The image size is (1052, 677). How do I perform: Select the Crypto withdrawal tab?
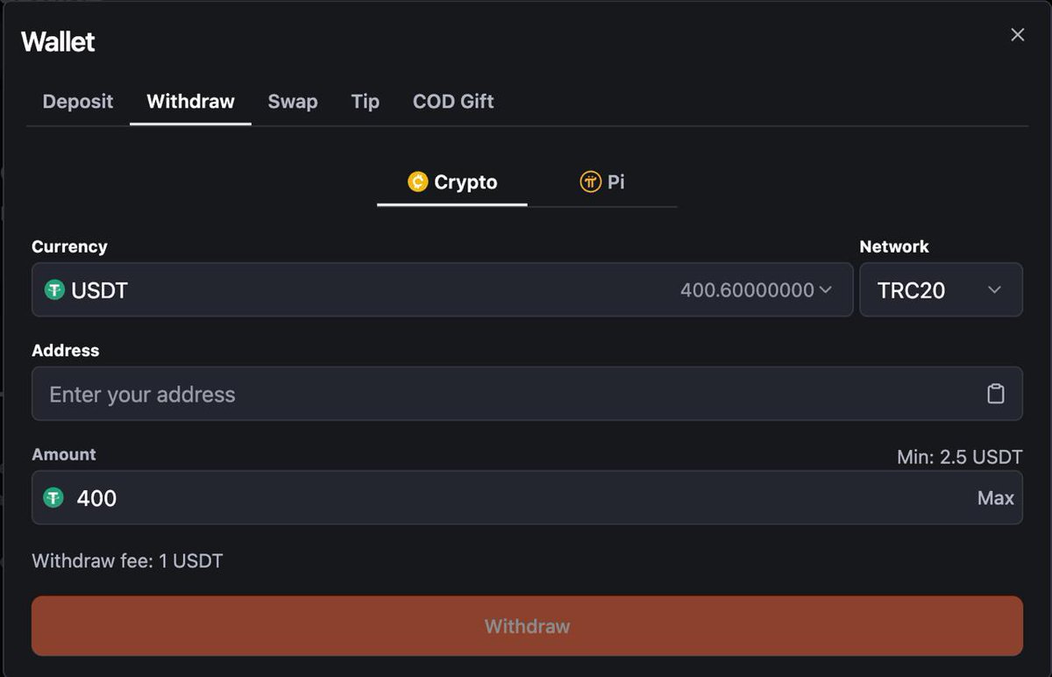point(452,182)
